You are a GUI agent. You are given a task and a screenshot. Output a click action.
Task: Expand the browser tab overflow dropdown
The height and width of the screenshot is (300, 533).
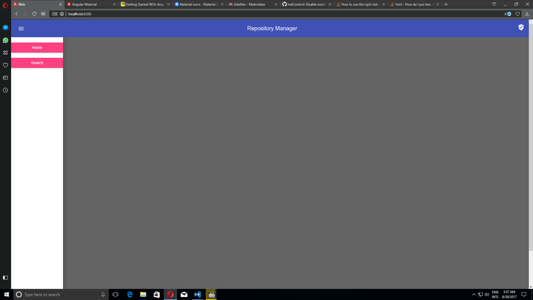pos(494,4)
